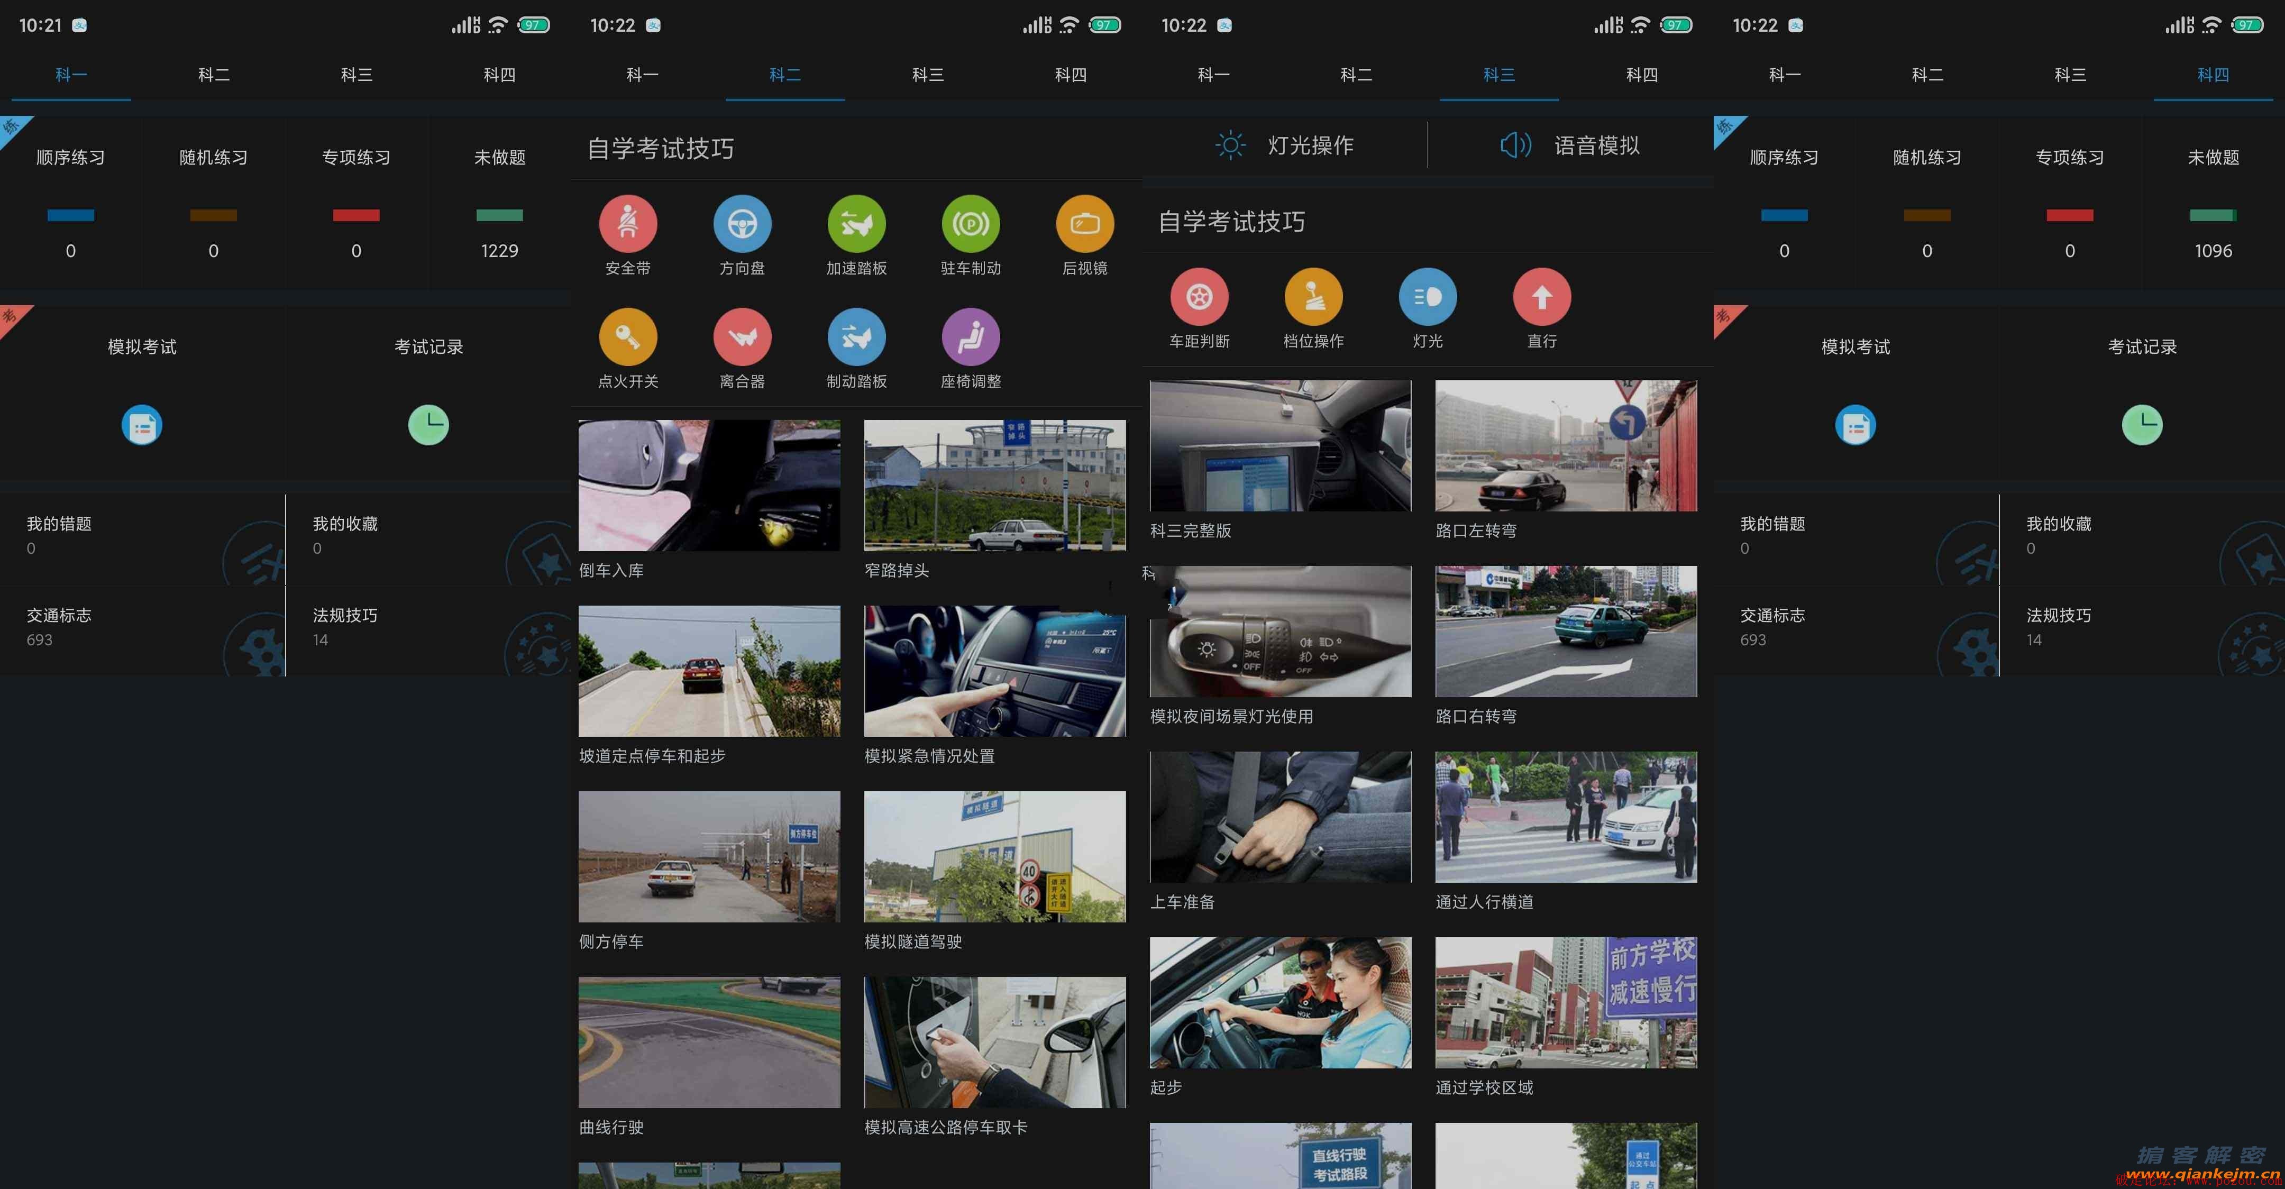
Task: Switch to 科一 tab in third screen
Action: [1213, 76]
